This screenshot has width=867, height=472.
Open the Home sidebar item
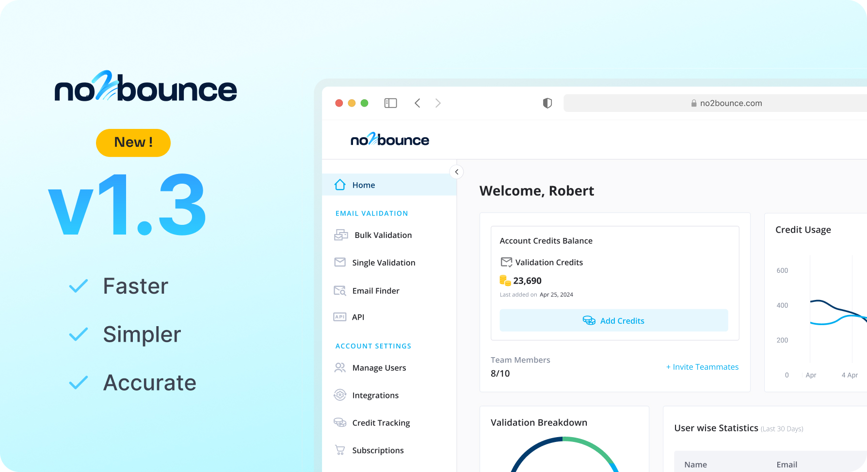coord(389,185)
